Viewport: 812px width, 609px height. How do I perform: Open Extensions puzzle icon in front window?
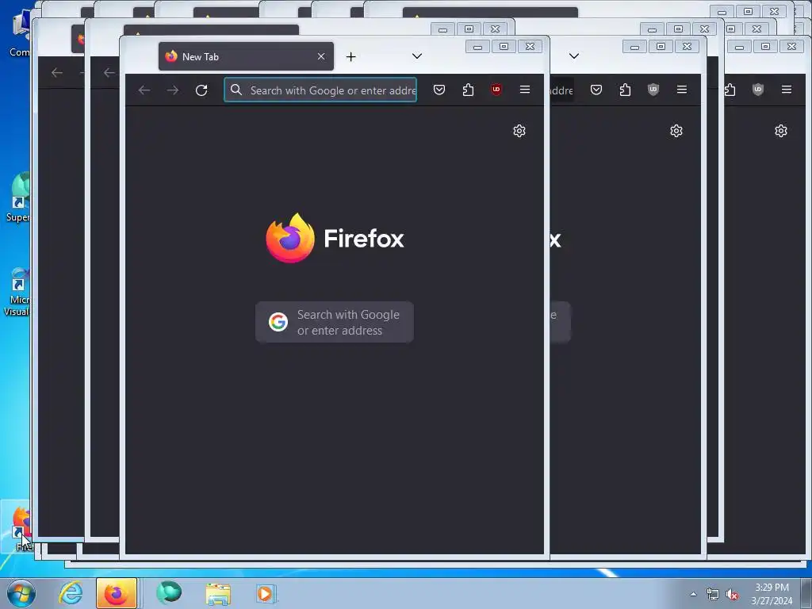pos(468,90)
